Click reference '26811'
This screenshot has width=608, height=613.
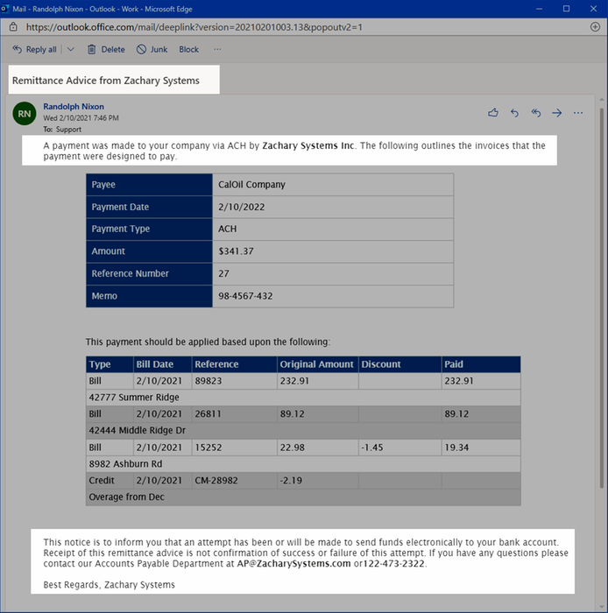click(x=208, y=414)
